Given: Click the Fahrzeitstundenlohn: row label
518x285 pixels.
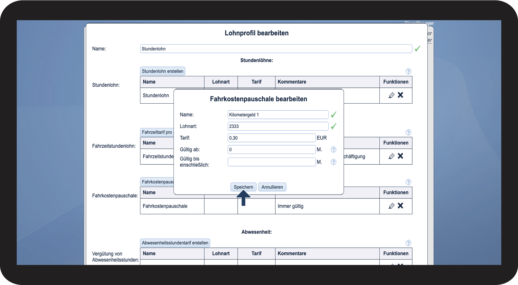Looking at the screenshot, I should tap(114, 146).
